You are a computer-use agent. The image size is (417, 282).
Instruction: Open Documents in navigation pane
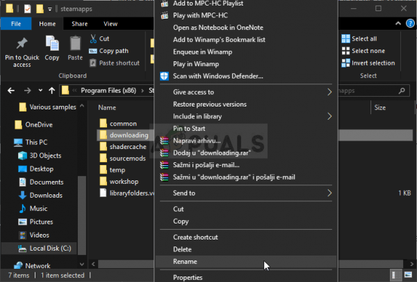[41, 182]
